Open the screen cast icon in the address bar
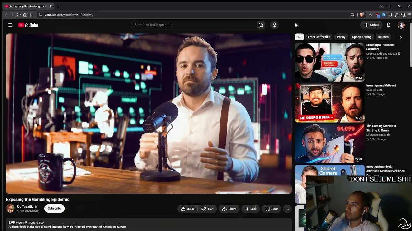The height and width of the screenshot is (231, 412). tap(352, 15)
